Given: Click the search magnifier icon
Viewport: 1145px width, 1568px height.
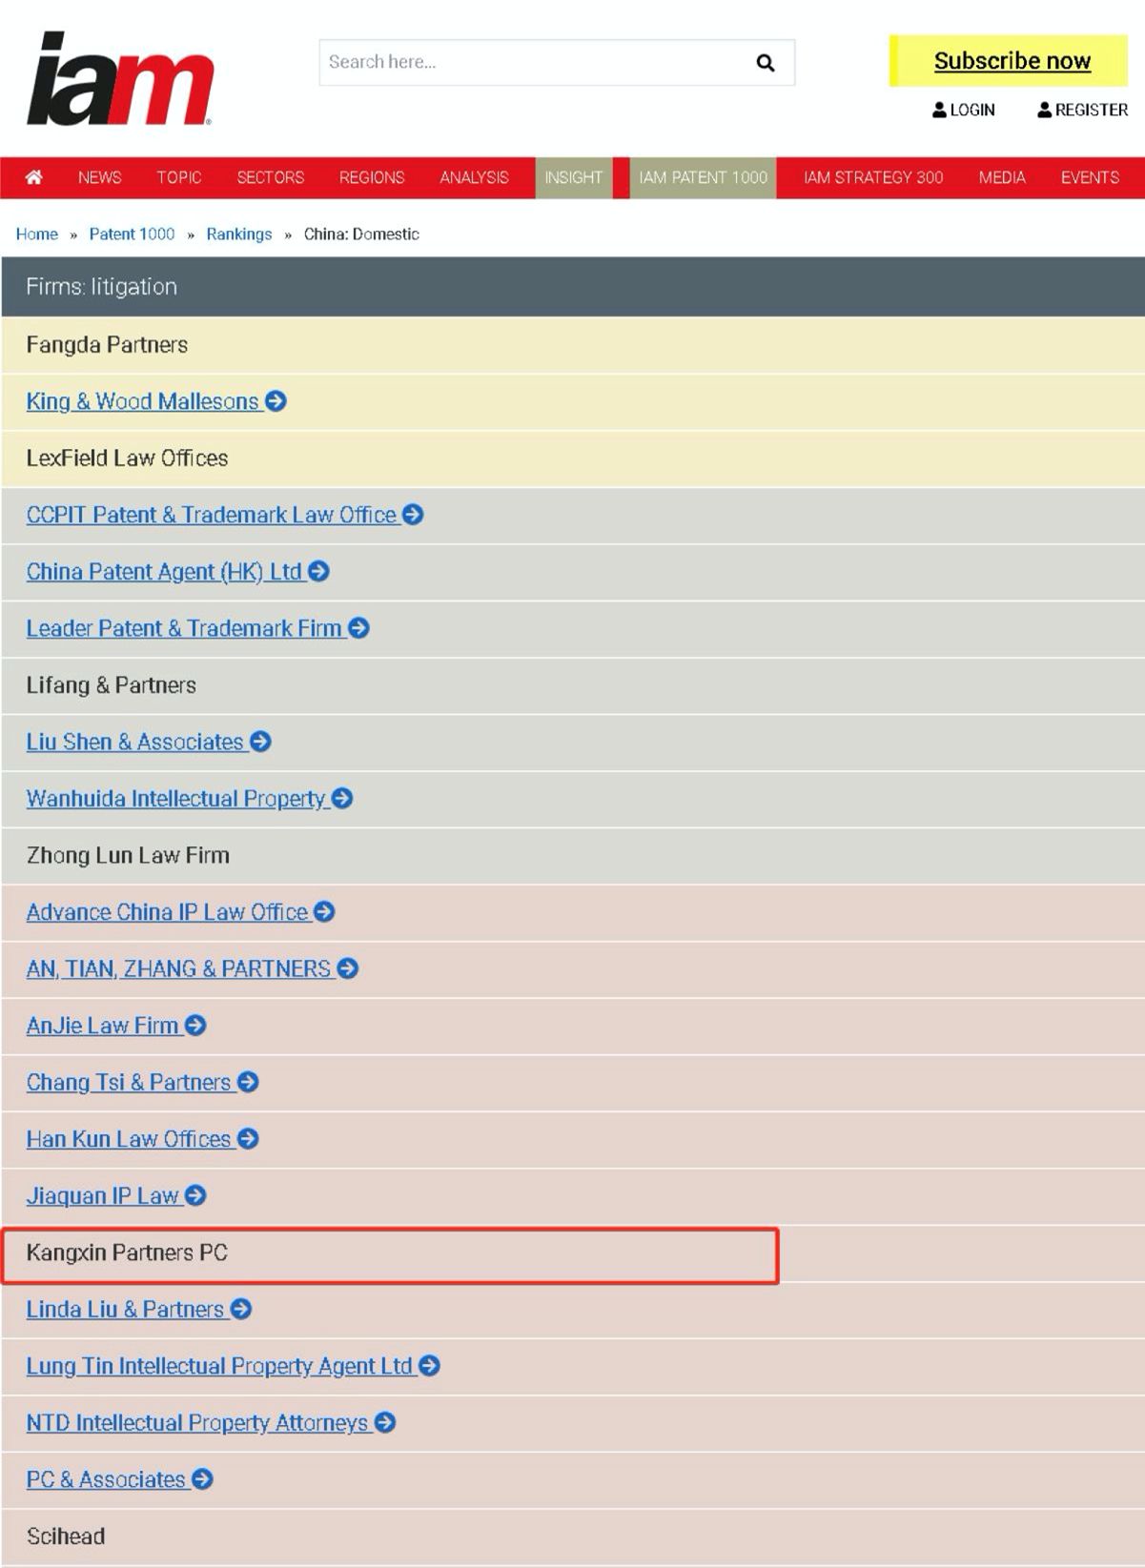Looking at the screenshot, I should coord(765,63).
